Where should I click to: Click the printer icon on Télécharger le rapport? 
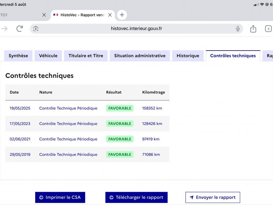pos(111,197)
